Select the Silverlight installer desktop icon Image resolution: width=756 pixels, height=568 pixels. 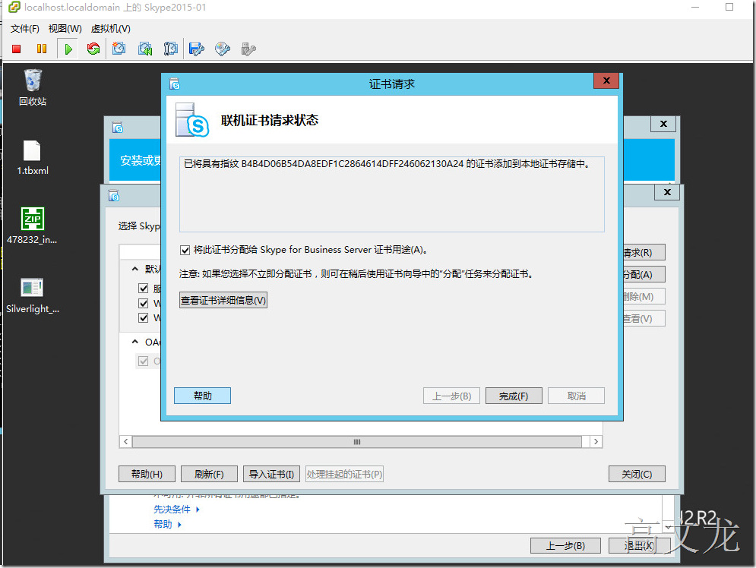click(x=33, y=296)
